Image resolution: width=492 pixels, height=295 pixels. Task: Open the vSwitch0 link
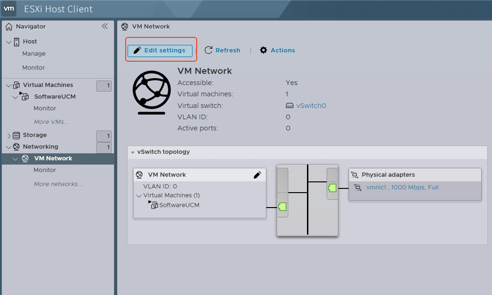click(311, 106)
